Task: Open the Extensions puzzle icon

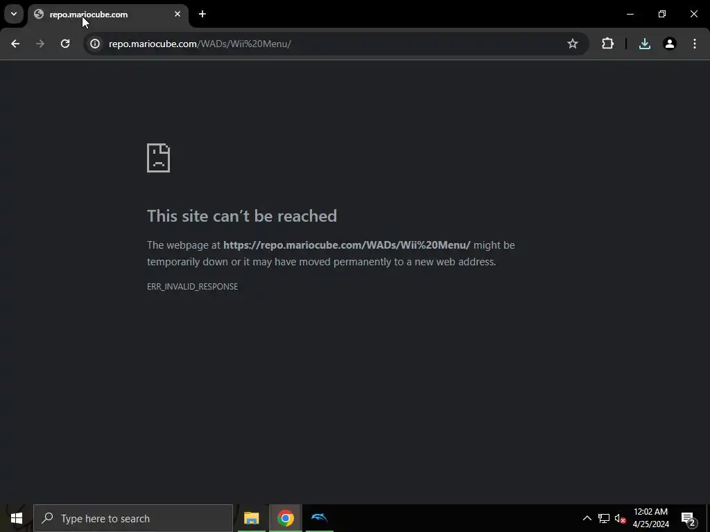Action: [x=607, y=44]
